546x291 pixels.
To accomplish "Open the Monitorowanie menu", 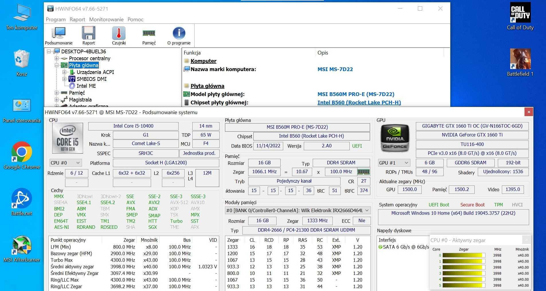I will (x=106, y=19).
